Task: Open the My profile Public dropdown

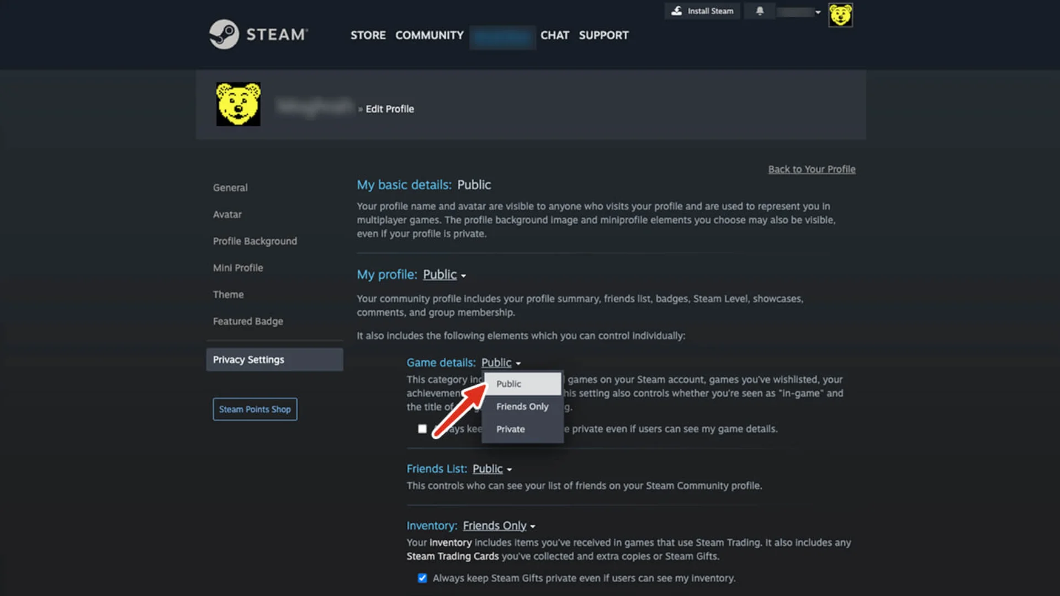Action: point(444,275)
